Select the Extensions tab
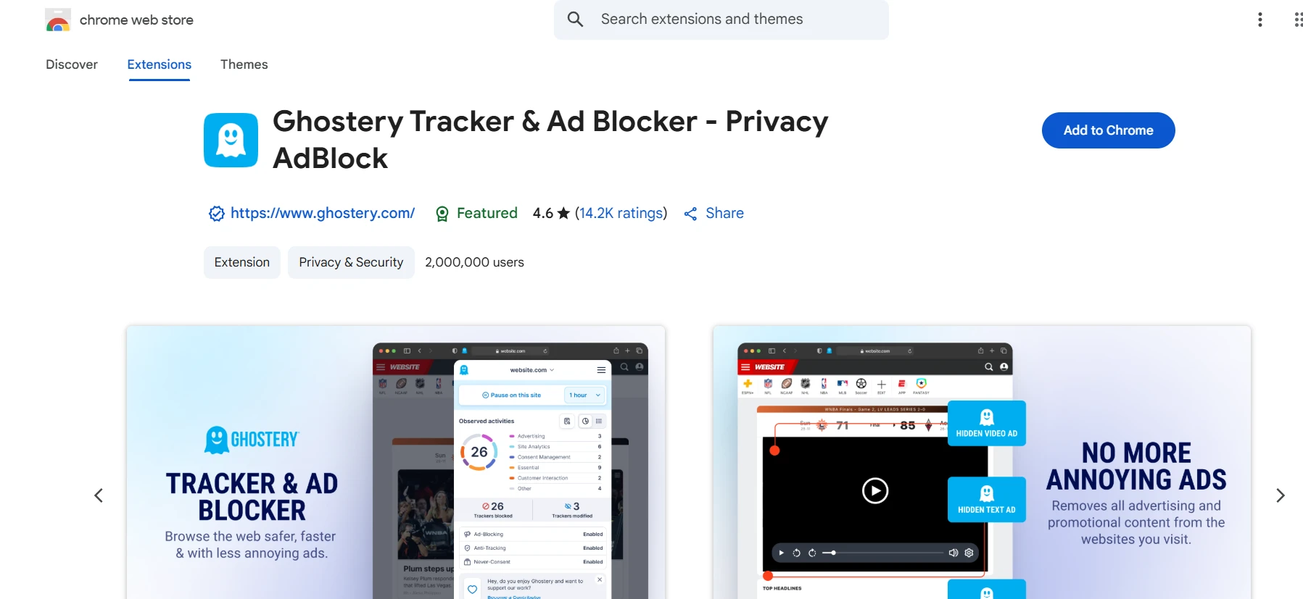This screenshot has height=599, width=1303. [x=160, y=64]
